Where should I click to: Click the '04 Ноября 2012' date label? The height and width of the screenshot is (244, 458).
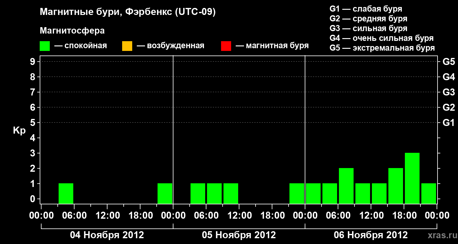107,235
